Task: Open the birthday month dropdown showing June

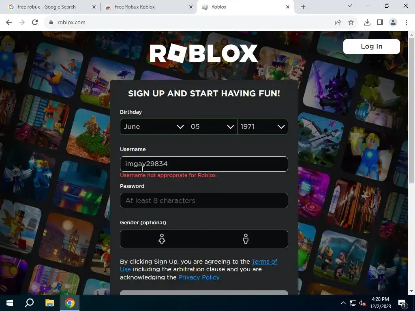Action: (x=154, y=127)
